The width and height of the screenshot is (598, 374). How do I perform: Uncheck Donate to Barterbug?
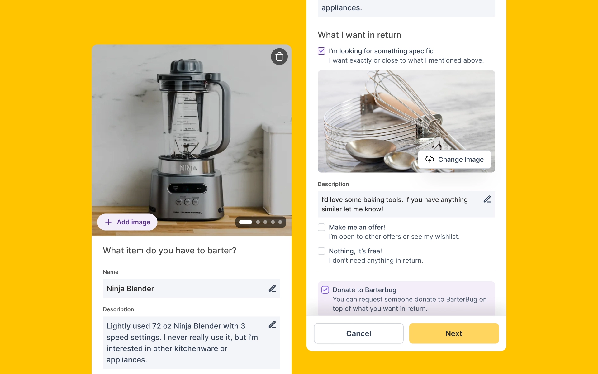click(325, 290)
